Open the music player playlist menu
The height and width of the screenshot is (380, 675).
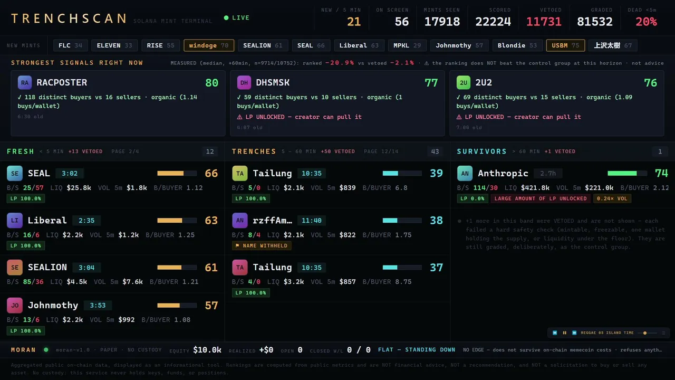(x=663, y=333)
